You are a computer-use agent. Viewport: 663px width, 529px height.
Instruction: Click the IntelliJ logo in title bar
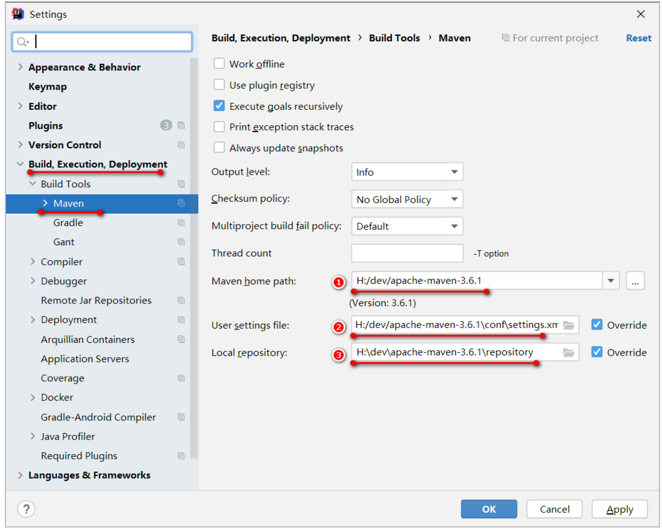click(18, 14)
